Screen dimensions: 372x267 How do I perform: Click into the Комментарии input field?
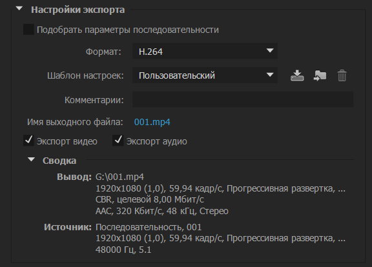[243, 99]
